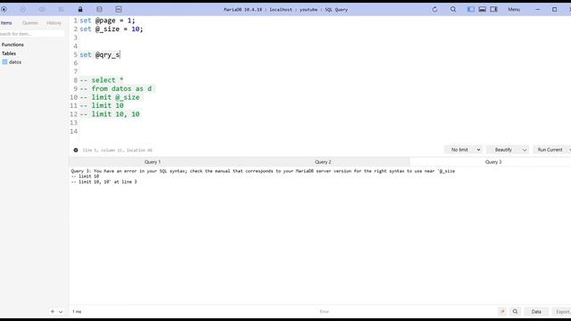Click the table icon beside datos
This screenshot has height=321, width=571.
tap(4, 62)
